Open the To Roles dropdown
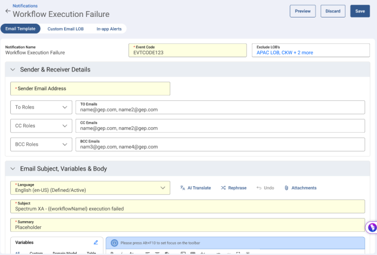This screenshot has height=255, width=377. point(40,107)
